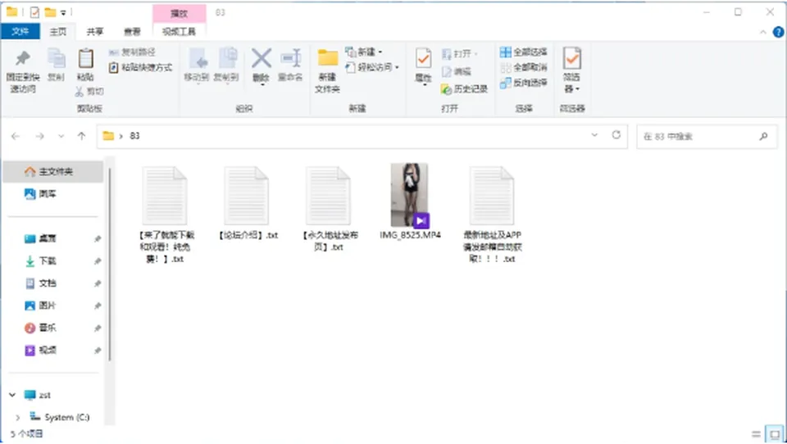Open the File tab
This screenshot has width=787, height=444.
point(20,31)
